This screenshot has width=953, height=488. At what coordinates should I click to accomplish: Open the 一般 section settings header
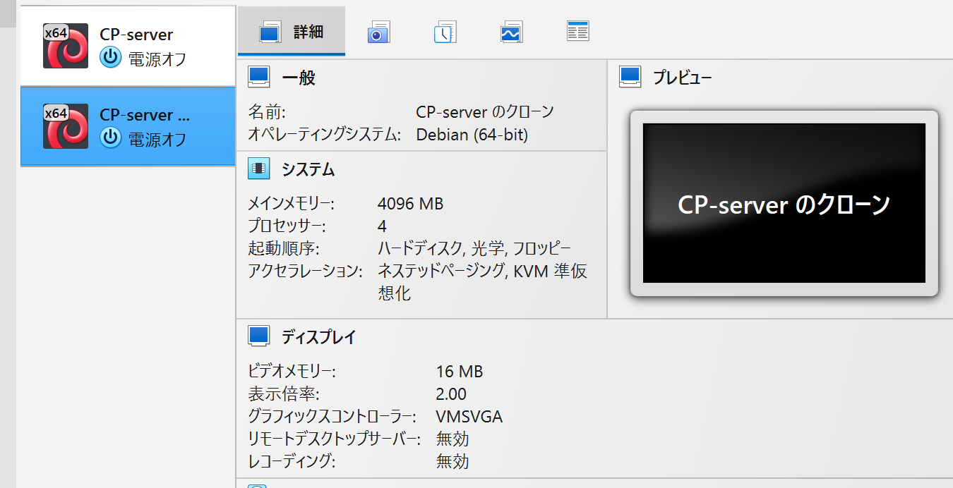click(x=299, y=78)
